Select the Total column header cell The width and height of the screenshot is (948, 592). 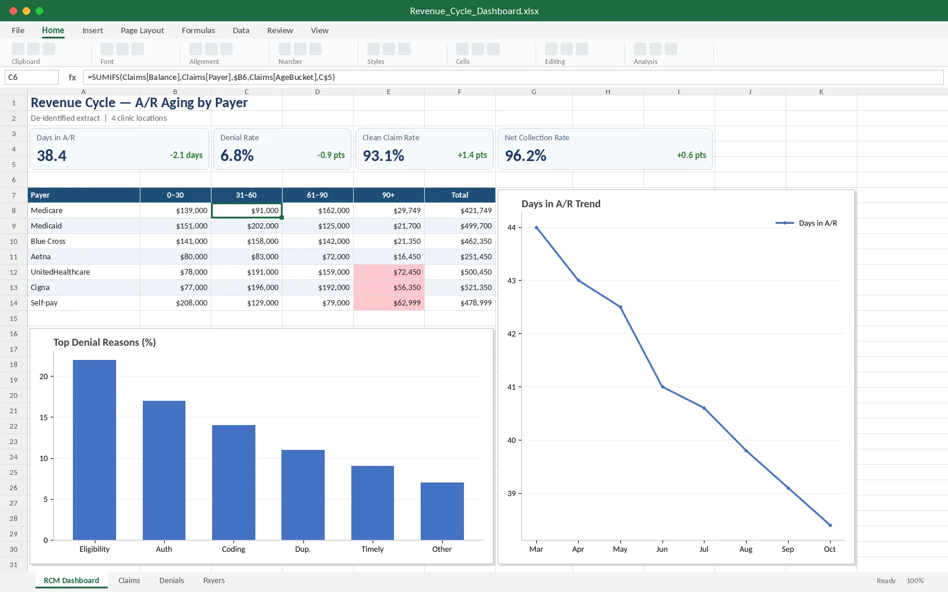point(460,195)
